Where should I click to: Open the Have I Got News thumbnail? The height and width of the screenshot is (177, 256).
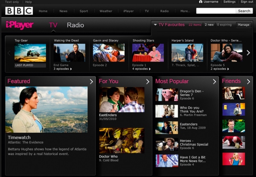click(167, 161)
